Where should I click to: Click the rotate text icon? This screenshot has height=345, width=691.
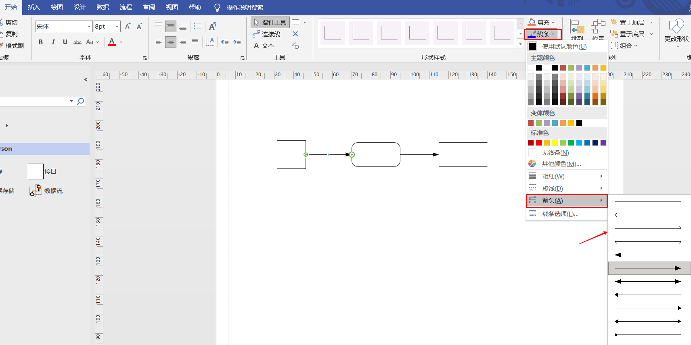pos(213,26)
